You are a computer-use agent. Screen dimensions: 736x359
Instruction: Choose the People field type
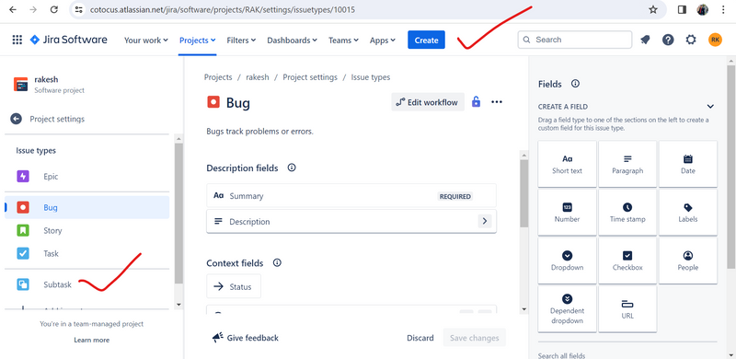tap(688, 261)
